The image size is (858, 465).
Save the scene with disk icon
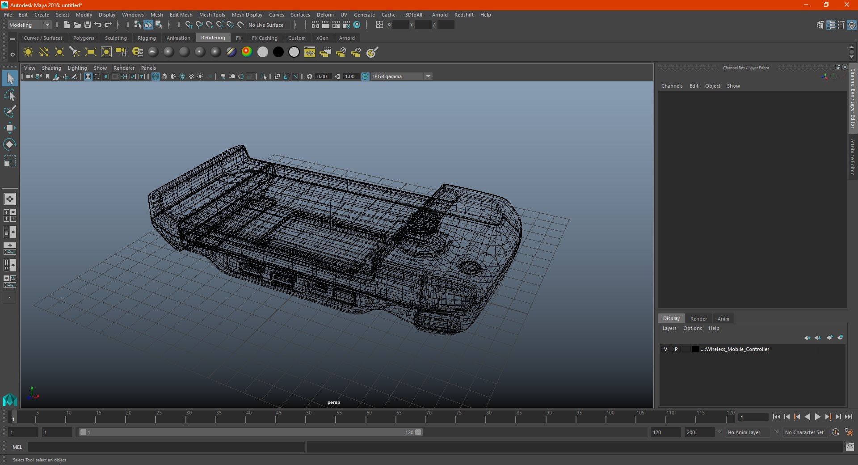click(x=88, y=25)
